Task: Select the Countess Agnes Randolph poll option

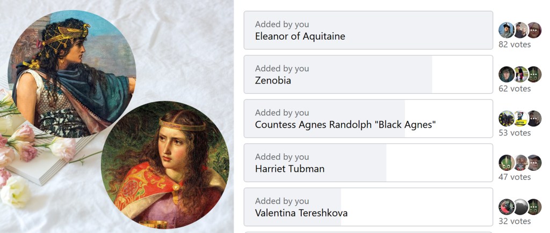Action: coord(368,119)
